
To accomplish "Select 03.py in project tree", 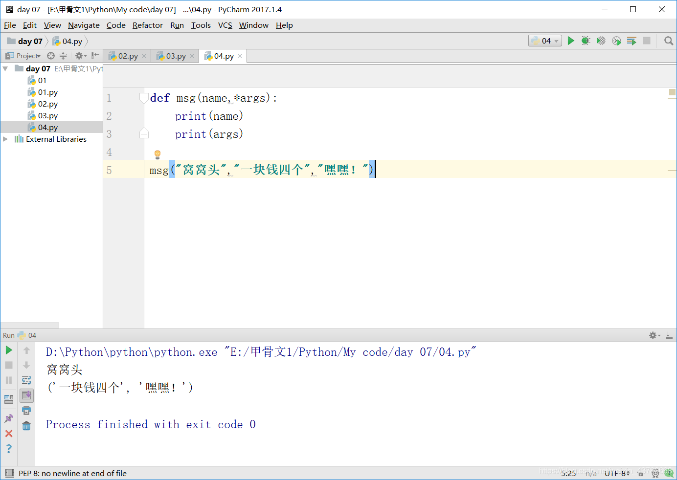I will click(48, 116).
